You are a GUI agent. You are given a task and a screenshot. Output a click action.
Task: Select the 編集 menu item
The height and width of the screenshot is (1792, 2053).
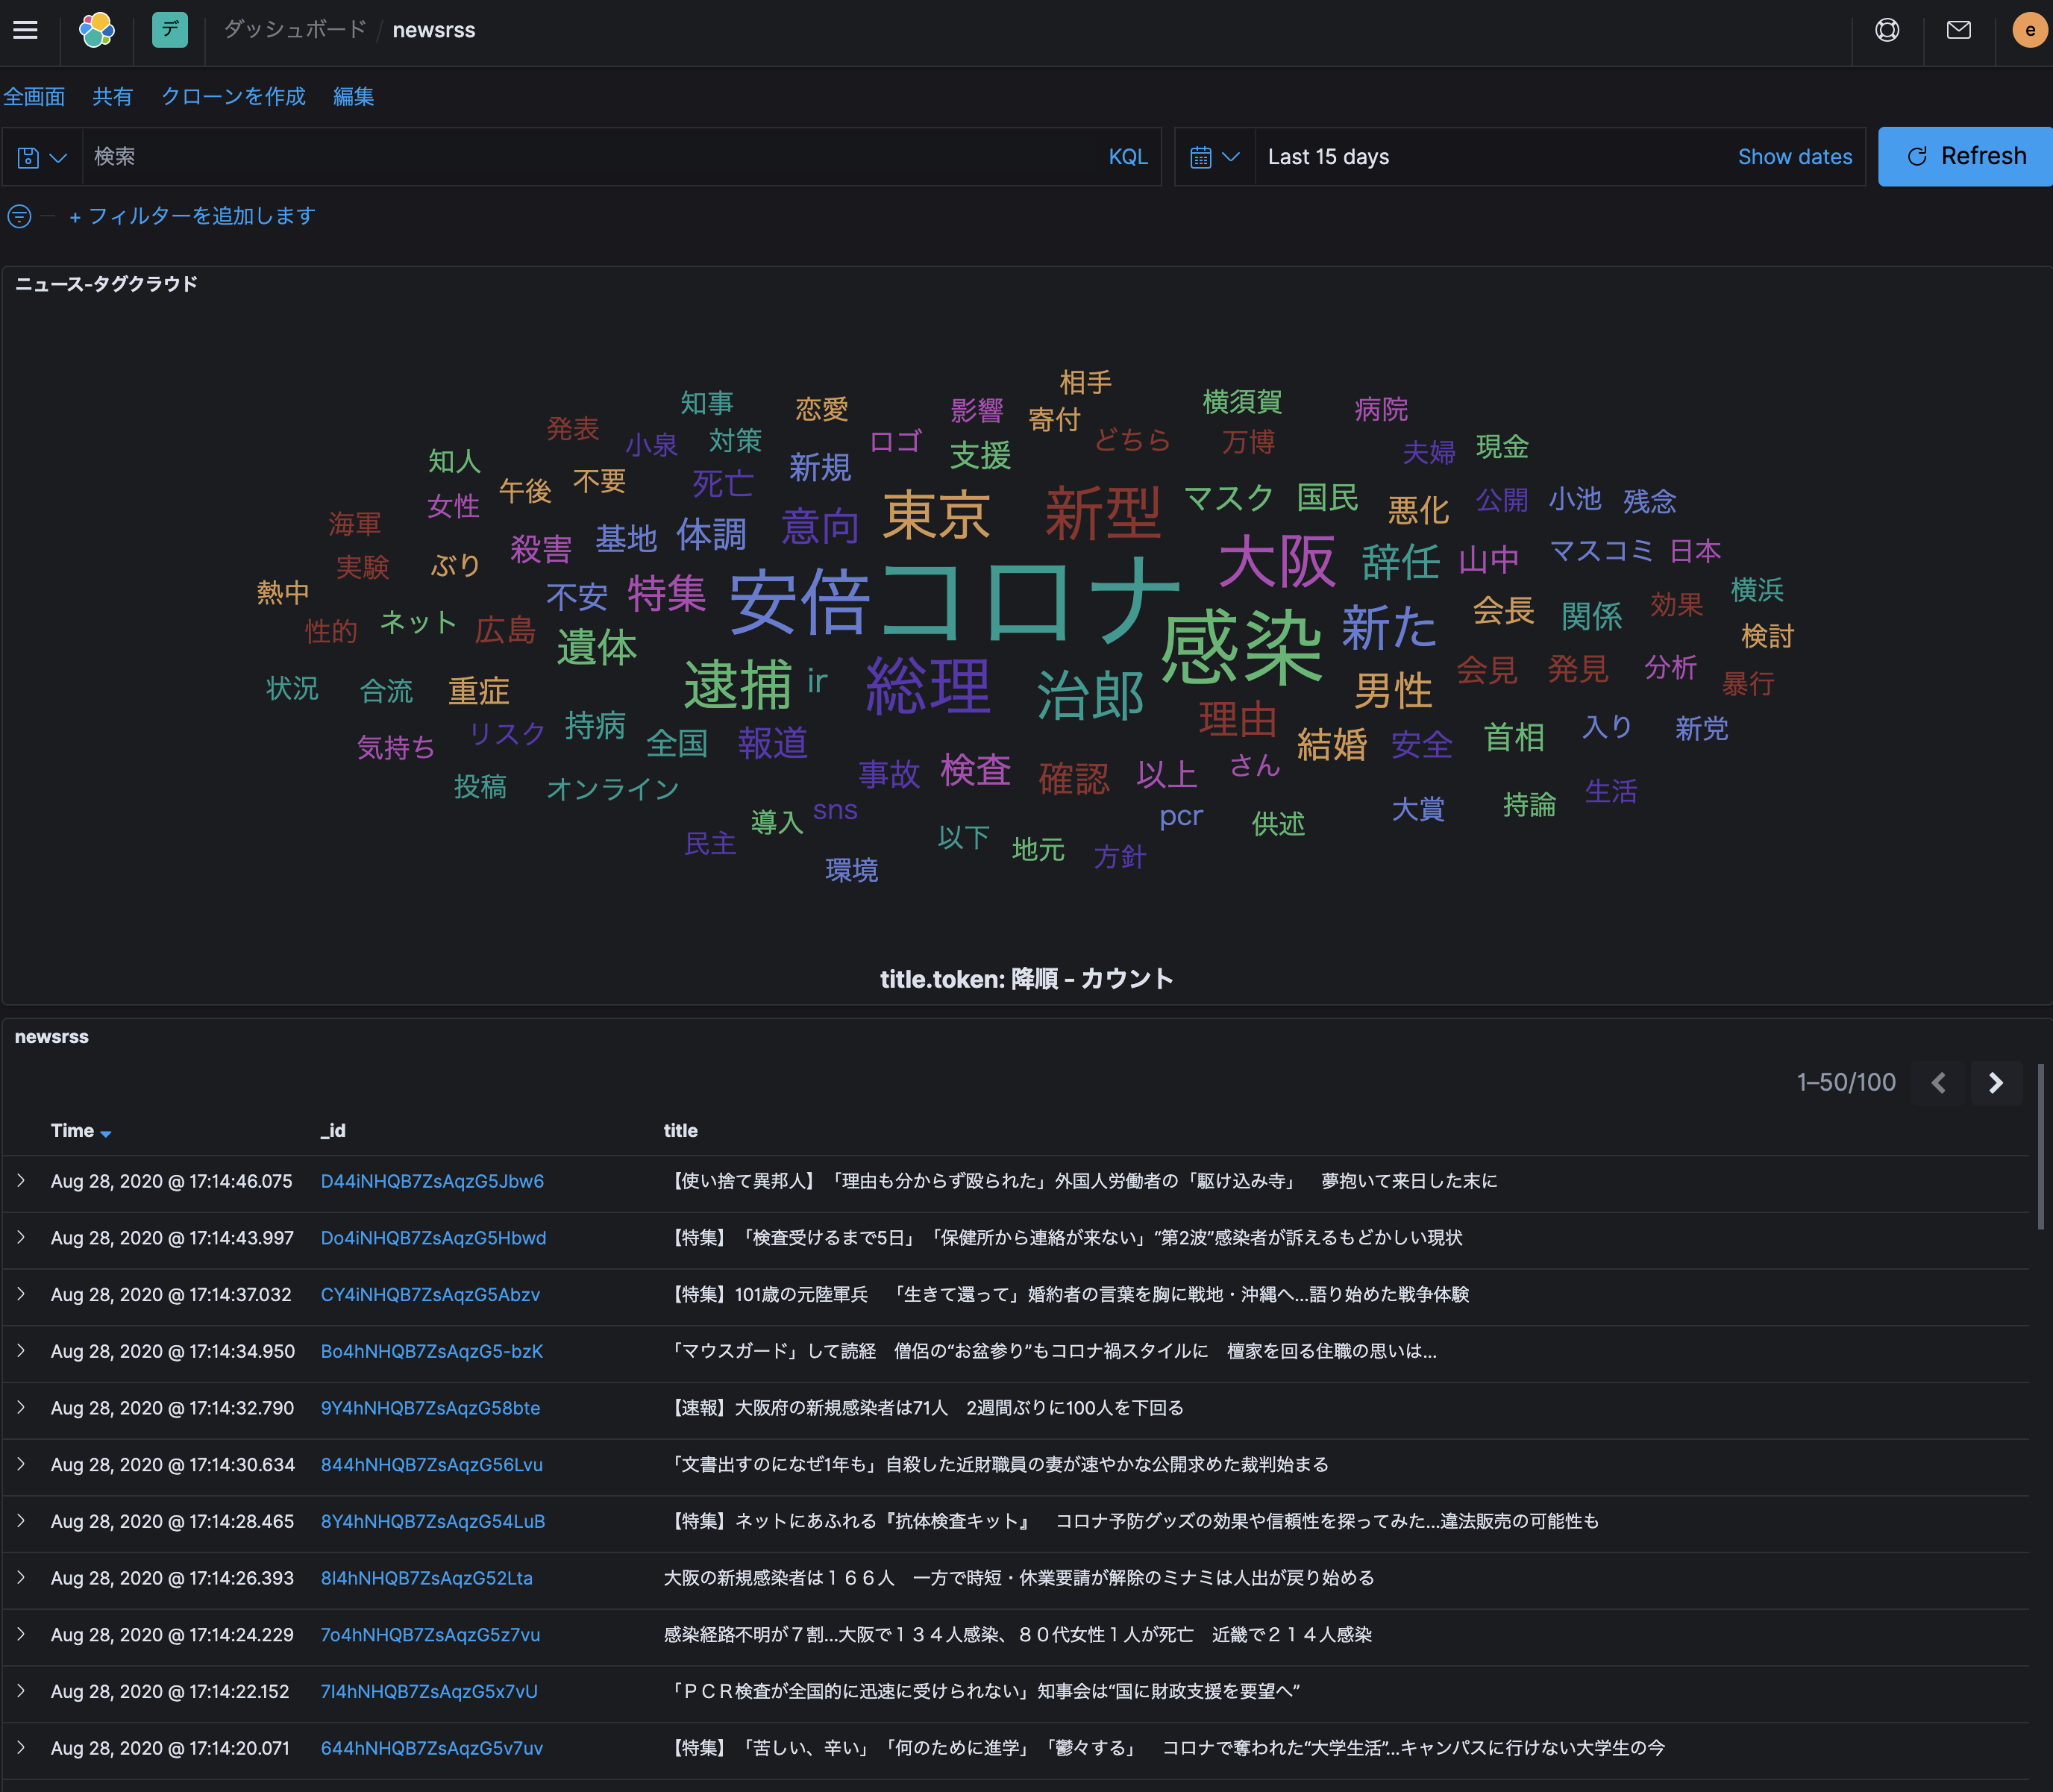click(x=353, y=96)
